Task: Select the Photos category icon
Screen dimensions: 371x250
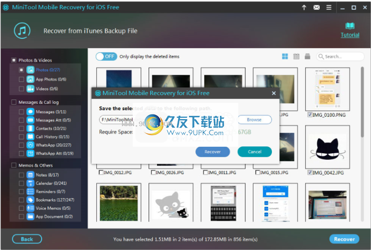Action: point(30,70)
